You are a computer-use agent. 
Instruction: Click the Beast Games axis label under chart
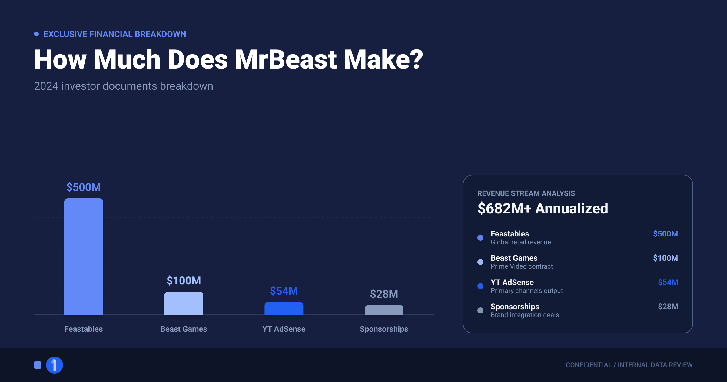tap(184, 329)
